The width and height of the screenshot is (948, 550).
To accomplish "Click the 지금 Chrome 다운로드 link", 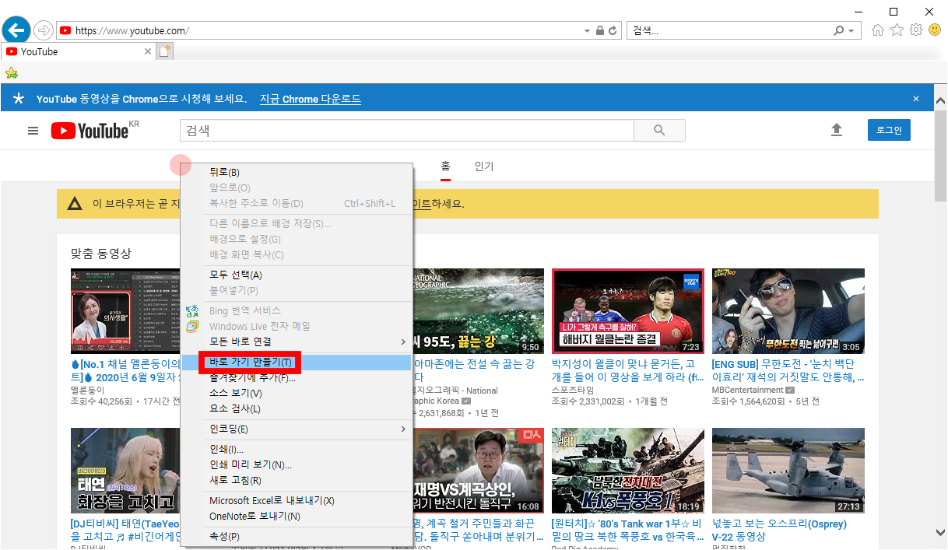I will pos(311,99).
